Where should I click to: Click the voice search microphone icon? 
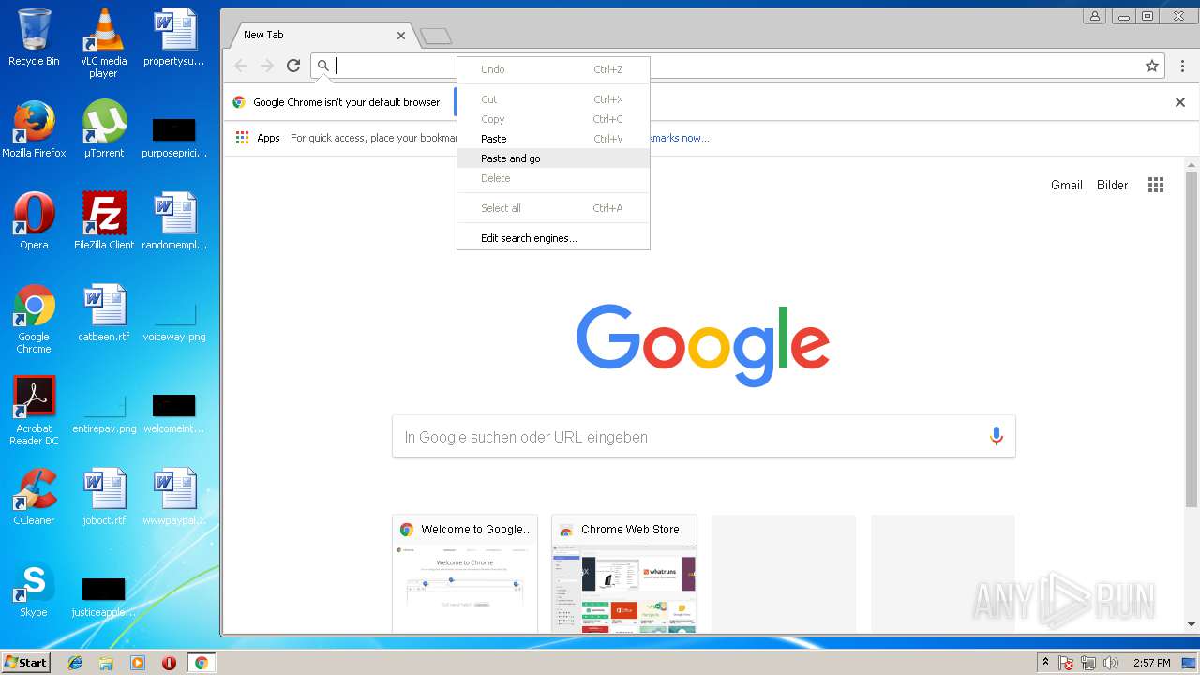[x=996, y=437]
